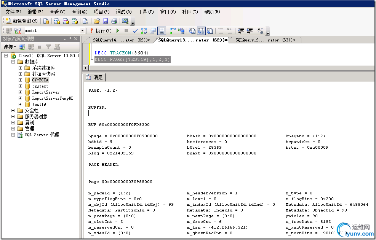
Task: Select the 消息 results tab
Action: [x=94, y=77]
